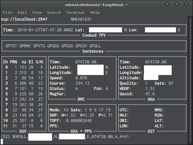The height and width of the screenshot is (145, 193).
Task: Click the GGA panel label
Action: tap(151, 99)
